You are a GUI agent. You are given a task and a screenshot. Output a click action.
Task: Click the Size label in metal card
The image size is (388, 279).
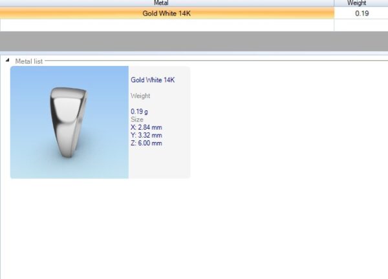pyautogui.click(x=137, y=119)
